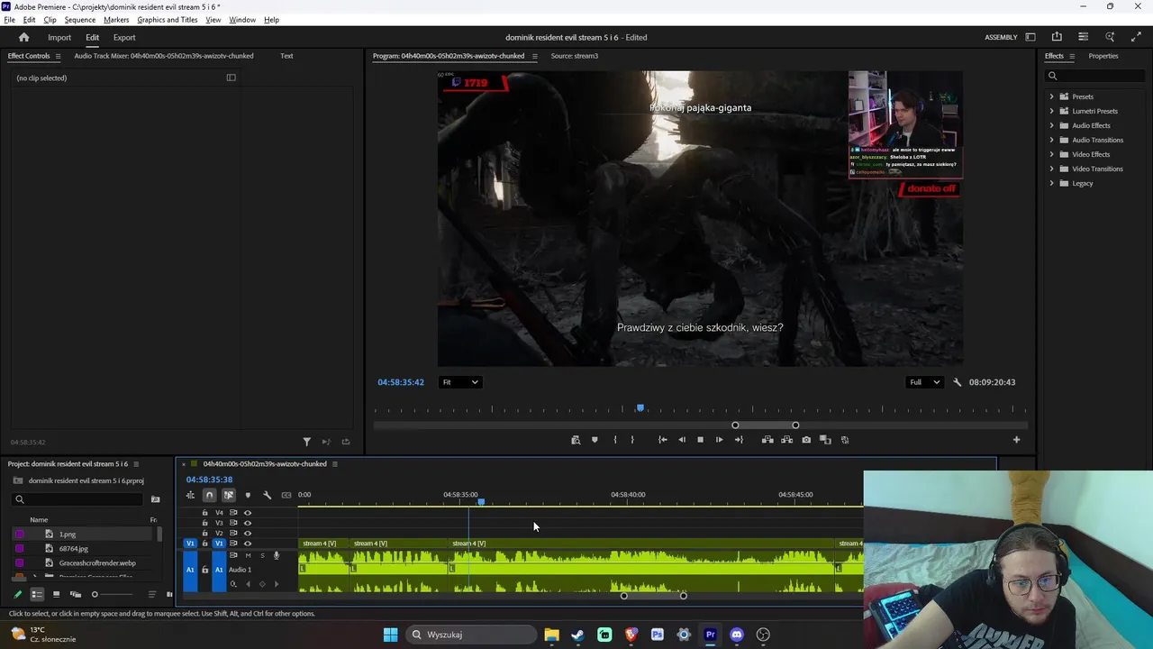Mute the Audio 1 track
Image resolution: width=1153 pixels, height=649 pixels.
coord(248,555)
